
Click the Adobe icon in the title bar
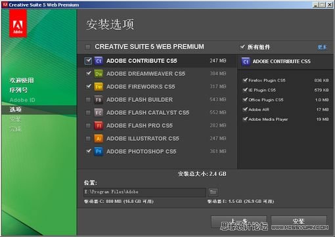pyautogui.click(x=5, y=5)
